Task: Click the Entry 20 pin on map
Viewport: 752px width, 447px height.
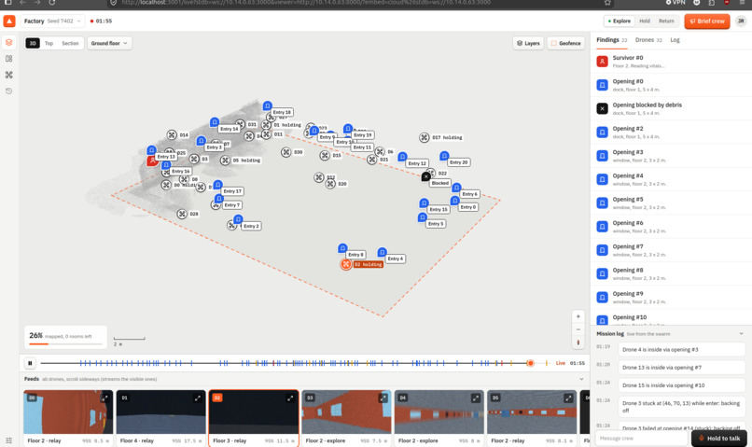Action: [x=444, y=156]
